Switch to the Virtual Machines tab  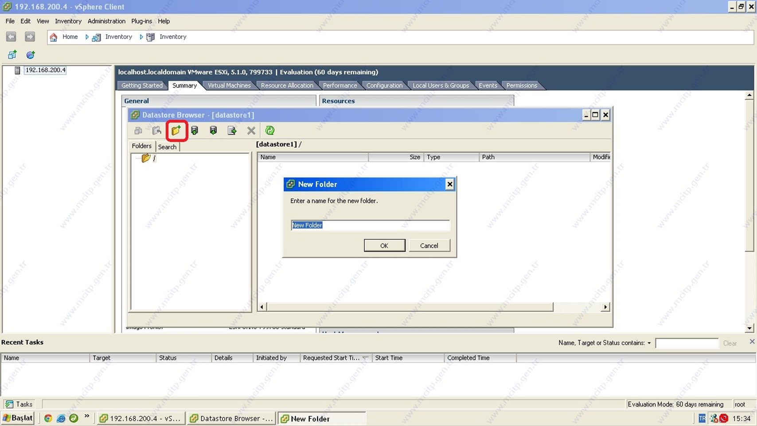(229, 85)
